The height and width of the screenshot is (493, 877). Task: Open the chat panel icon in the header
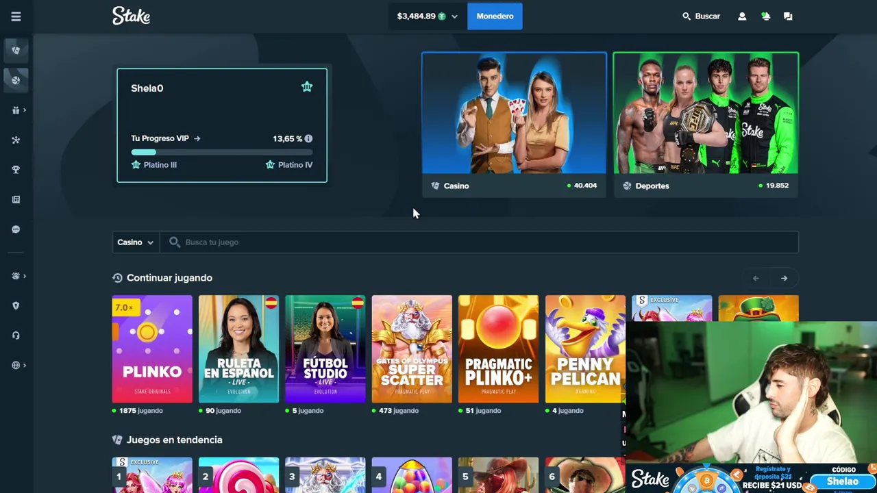(788, 16)
